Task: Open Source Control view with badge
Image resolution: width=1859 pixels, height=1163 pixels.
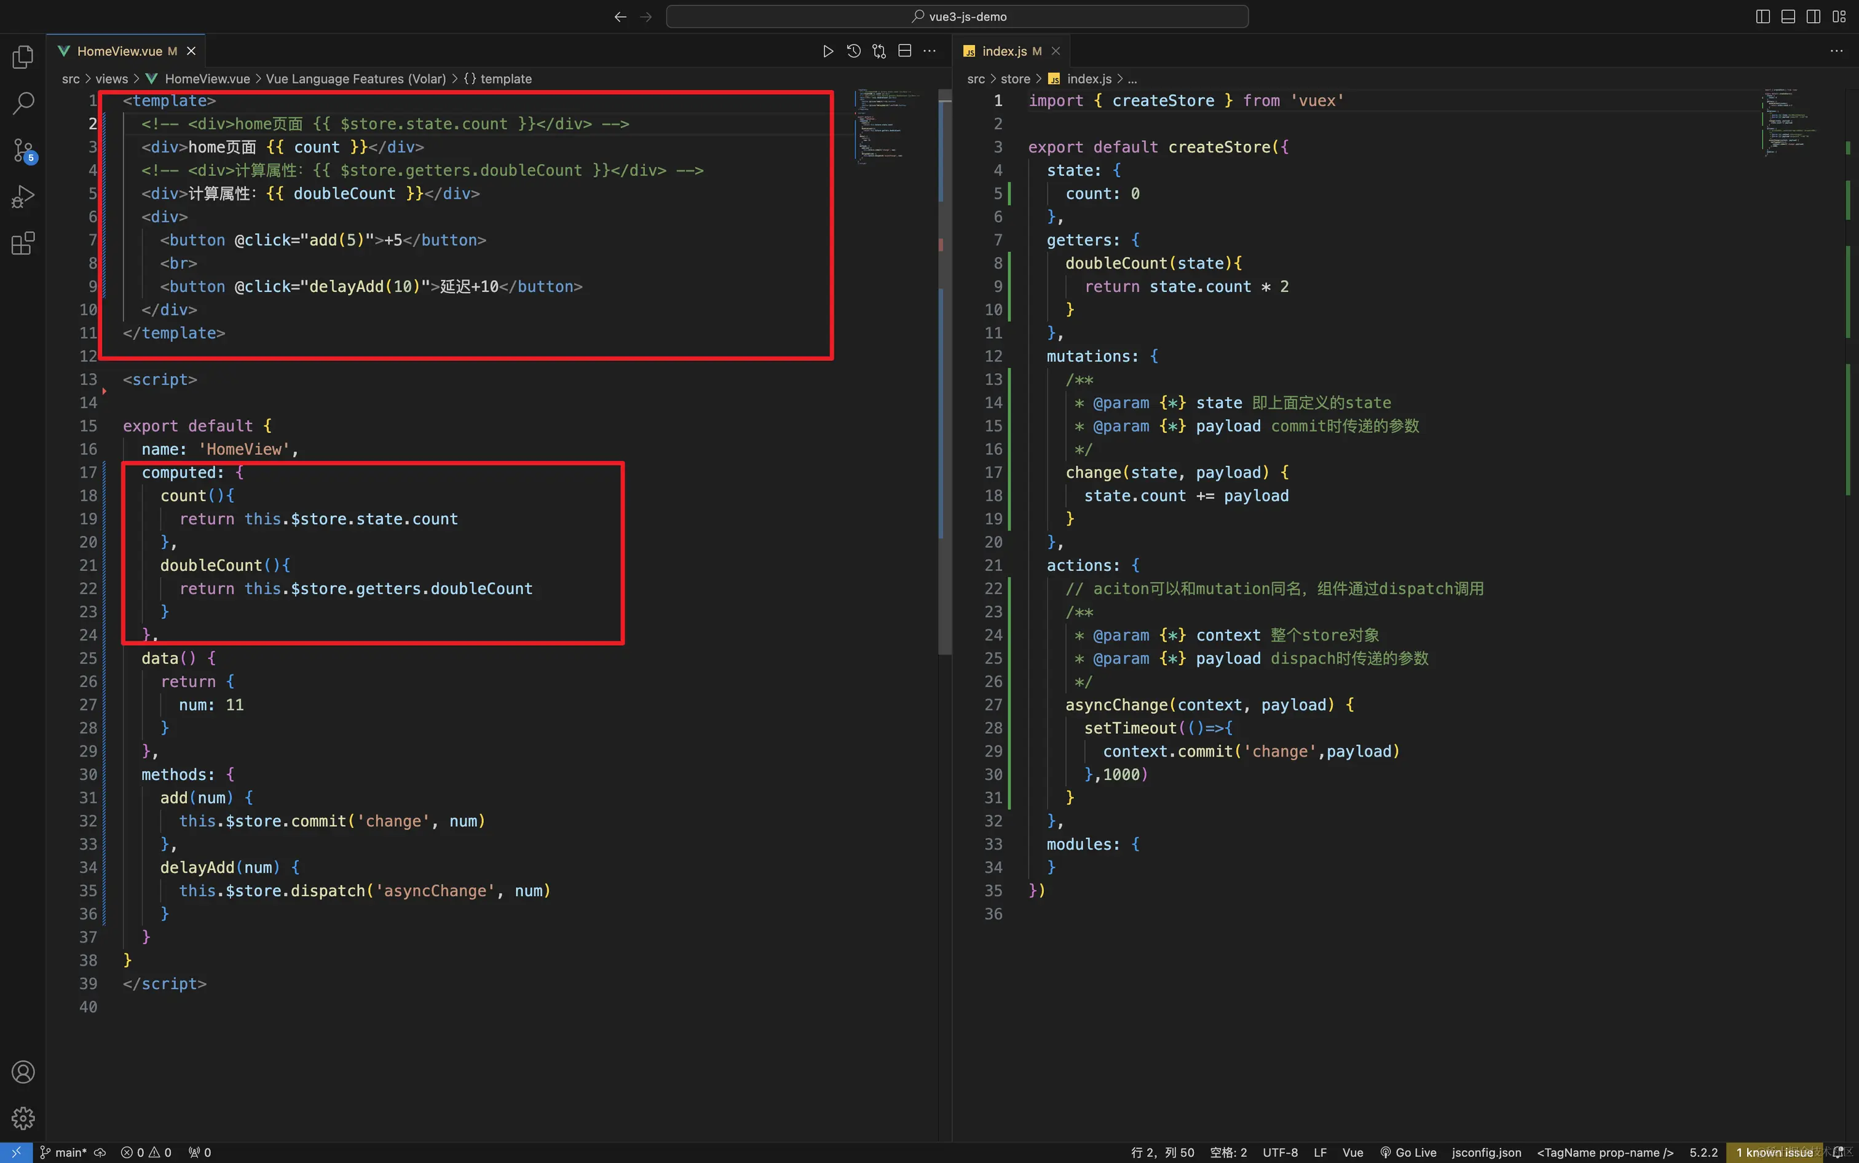Action: (23, 150)
